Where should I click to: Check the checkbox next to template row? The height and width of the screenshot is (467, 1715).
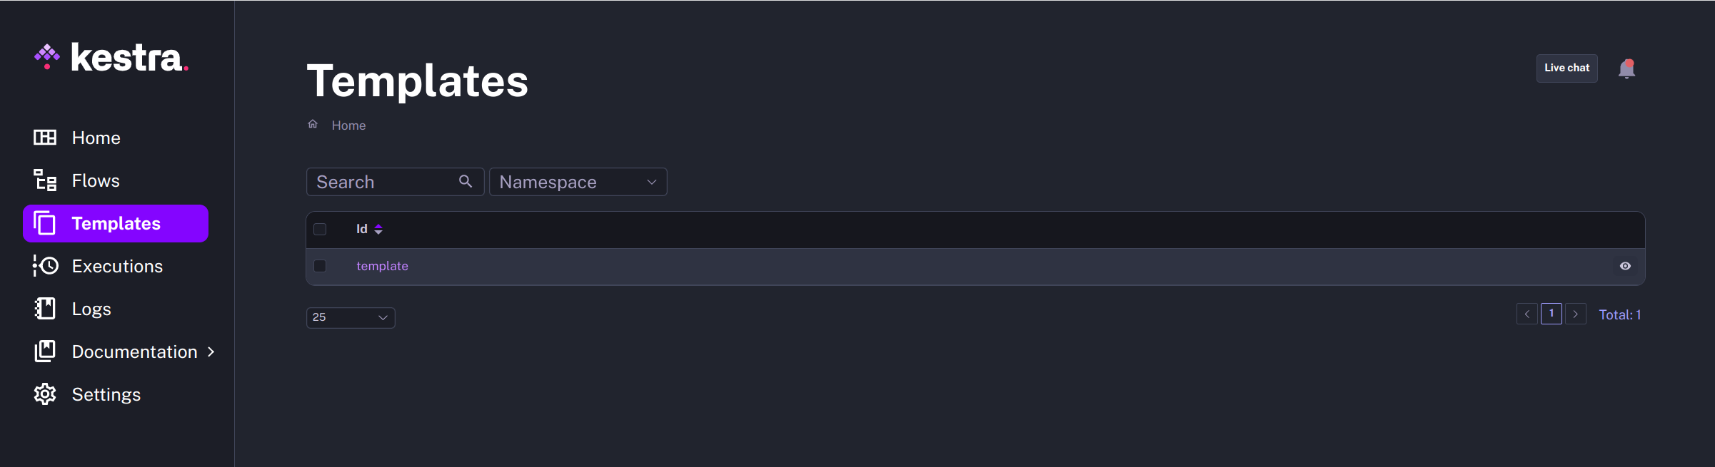[320, 265]
